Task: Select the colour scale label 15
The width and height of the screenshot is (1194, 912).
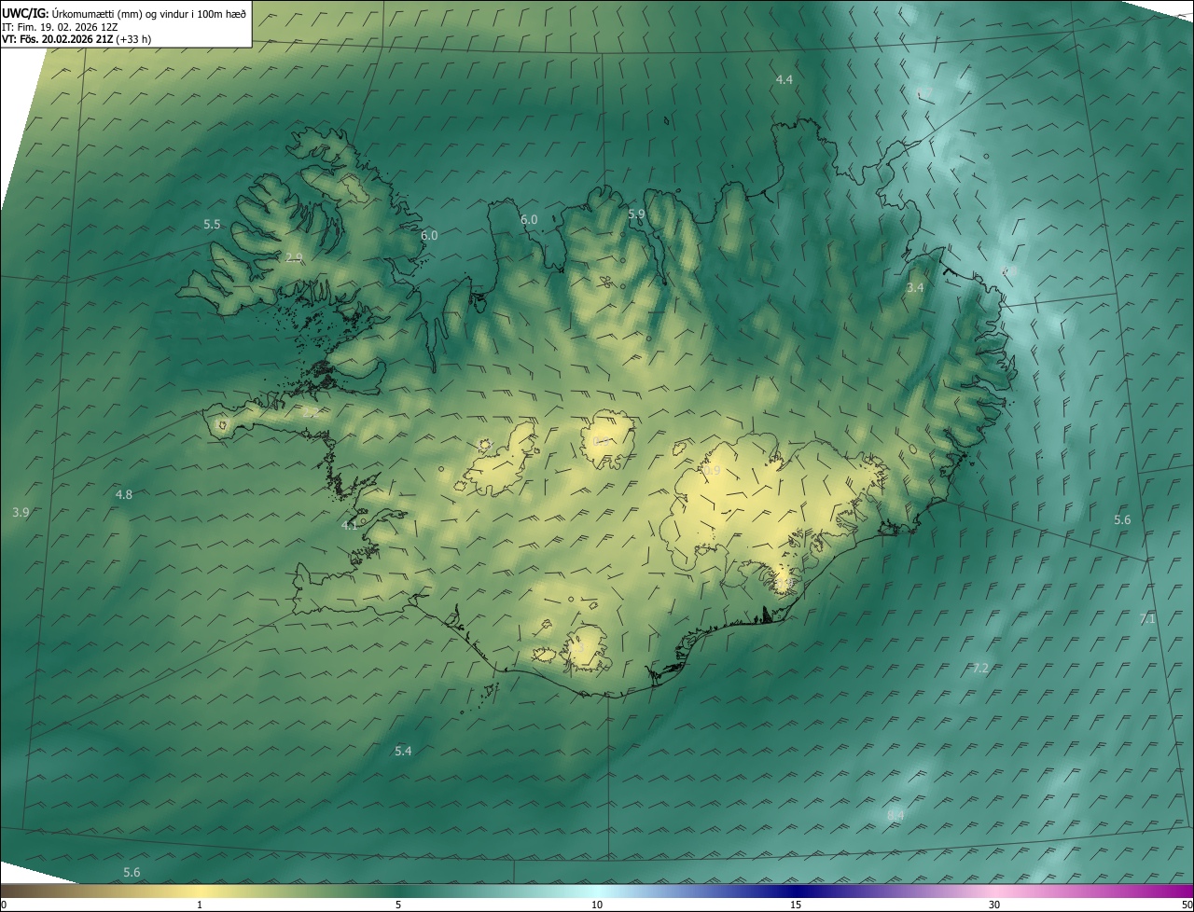Action: 796,905
